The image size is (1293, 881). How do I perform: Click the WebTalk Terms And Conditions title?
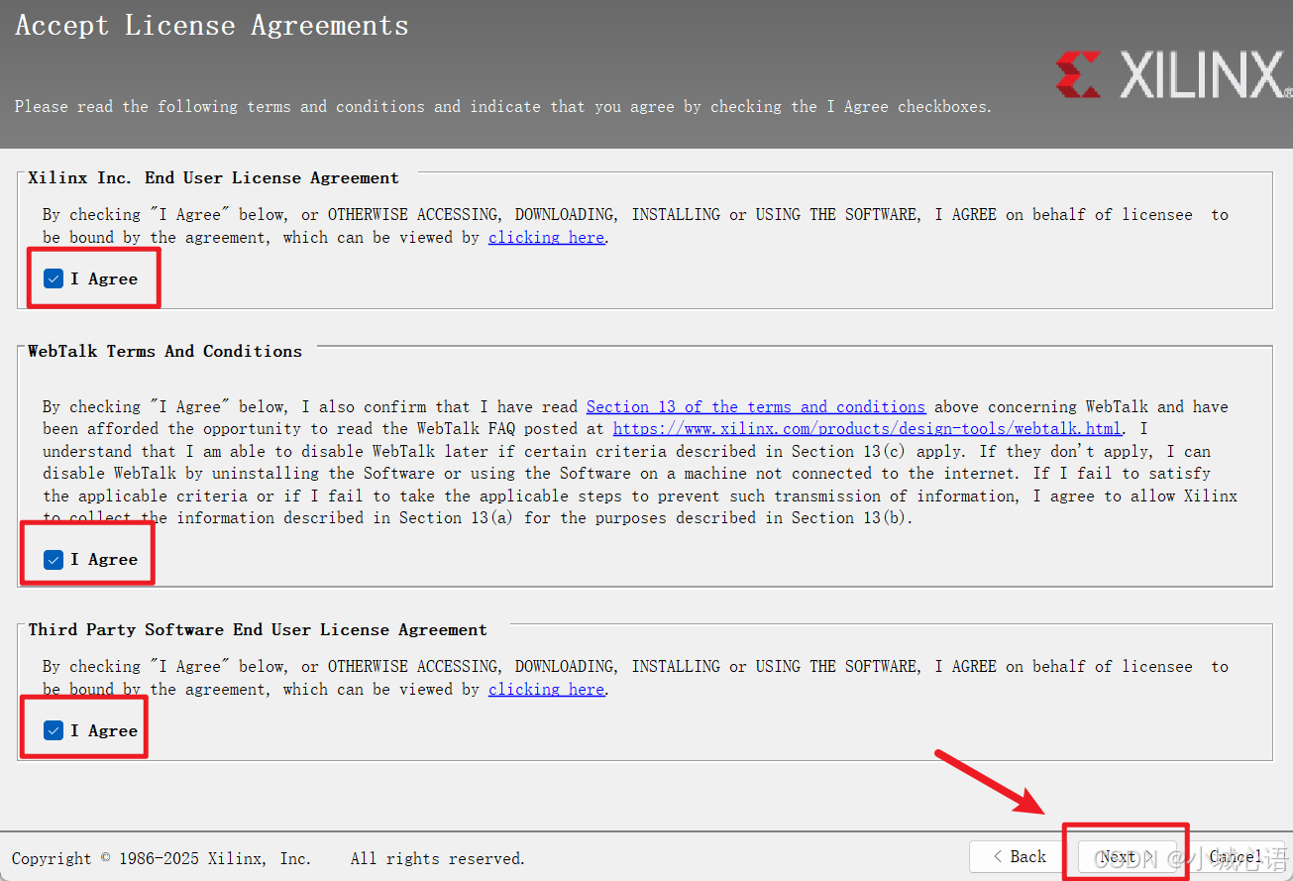164,351
